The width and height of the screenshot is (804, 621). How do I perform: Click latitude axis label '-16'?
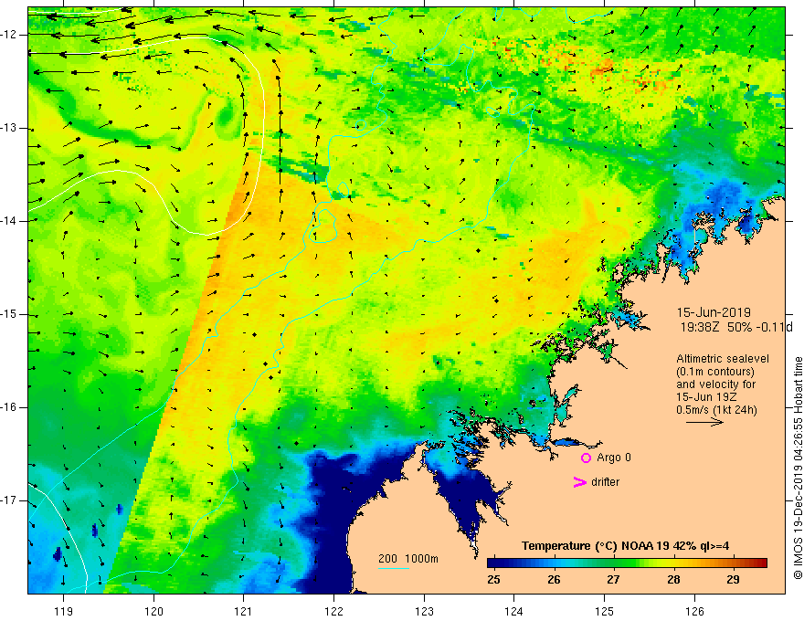pyautogui.click(x=10, y=408)
